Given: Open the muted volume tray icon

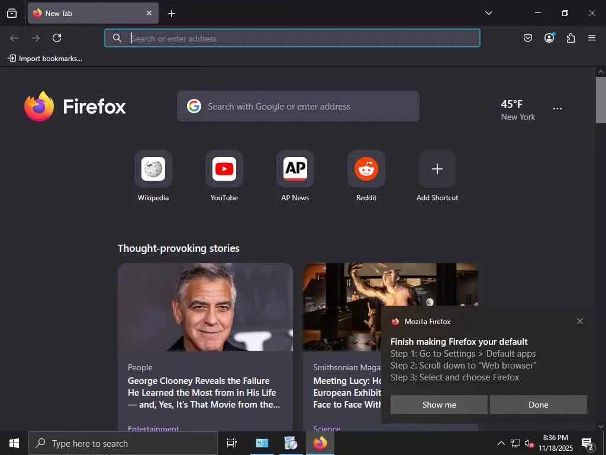Looking at the screenshot, I should click(529, 443).
